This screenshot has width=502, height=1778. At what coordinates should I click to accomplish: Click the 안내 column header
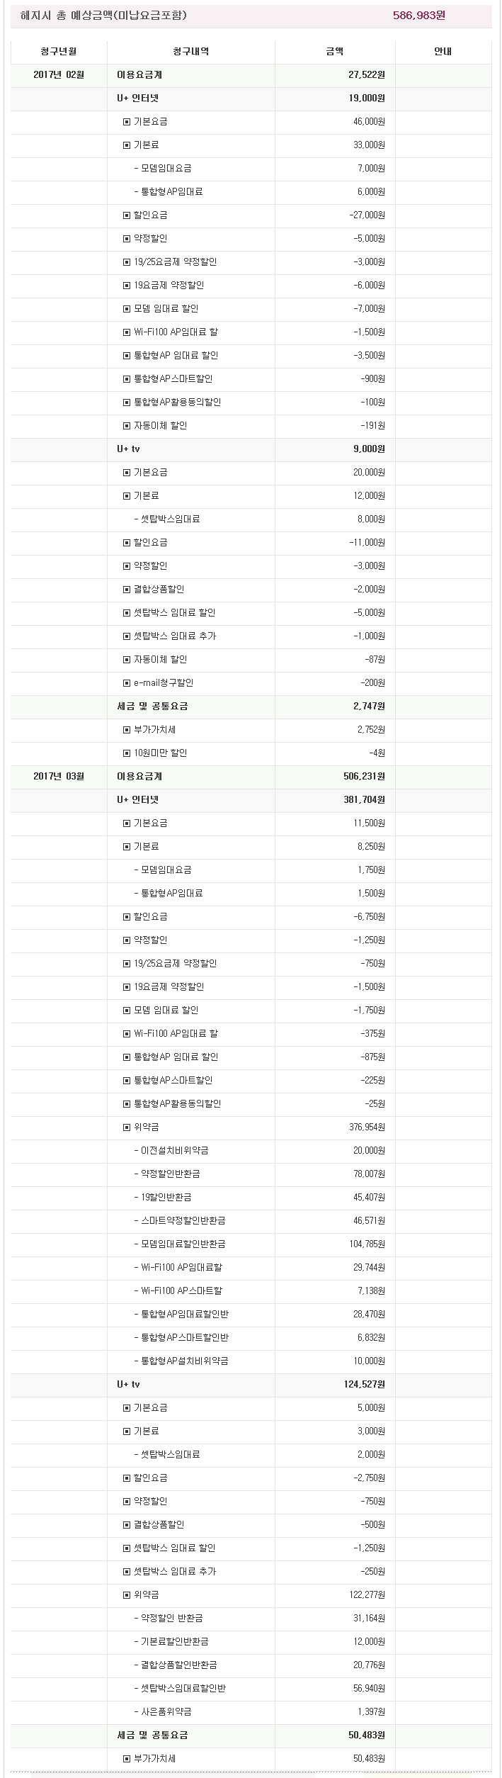(x=443, y=52)
